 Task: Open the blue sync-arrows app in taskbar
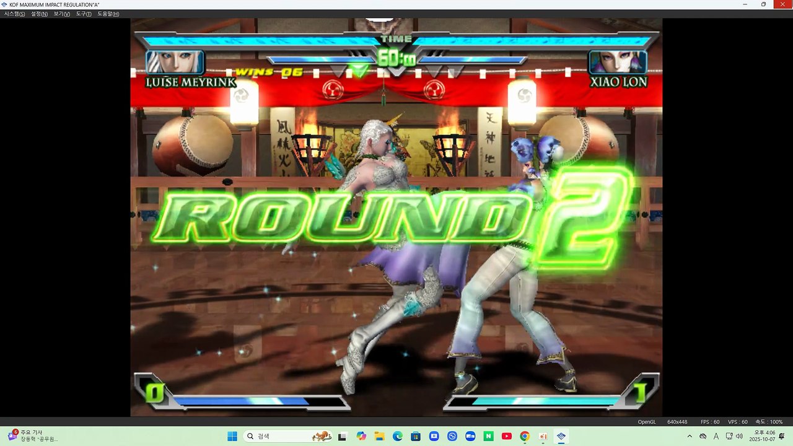tap(452, 436)
